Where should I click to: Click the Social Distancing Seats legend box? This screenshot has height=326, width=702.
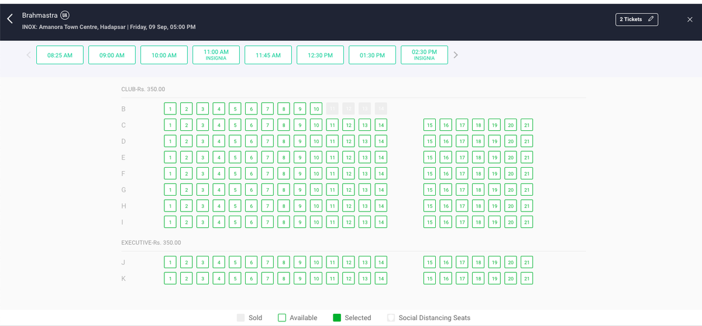(x=391, y=318)
